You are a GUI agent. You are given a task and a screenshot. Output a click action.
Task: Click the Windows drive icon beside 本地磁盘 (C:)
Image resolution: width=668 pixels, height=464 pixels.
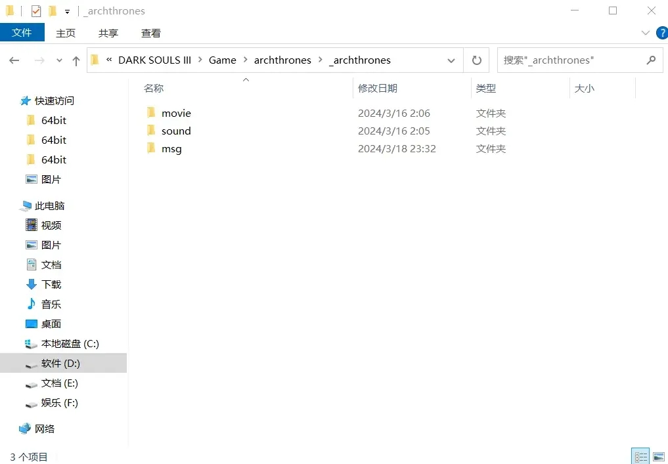pos(32,344)
